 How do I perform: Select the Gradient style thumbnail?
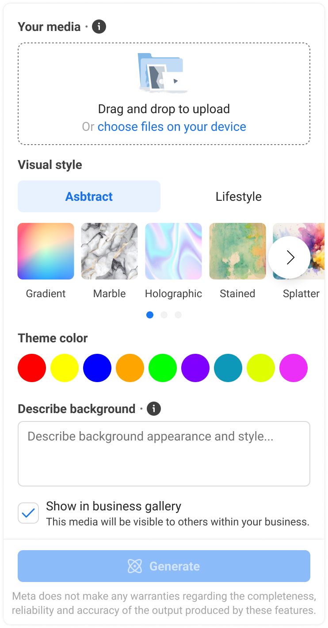[x=46, y=251]
